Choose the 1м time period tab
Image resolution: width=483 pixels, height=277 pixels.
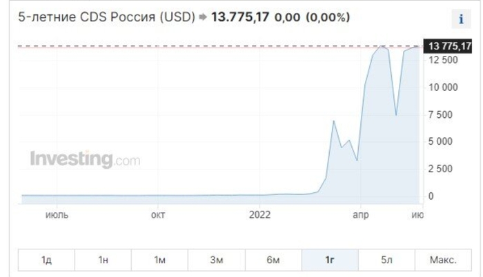pyautogui.click(x=160, y=260)
